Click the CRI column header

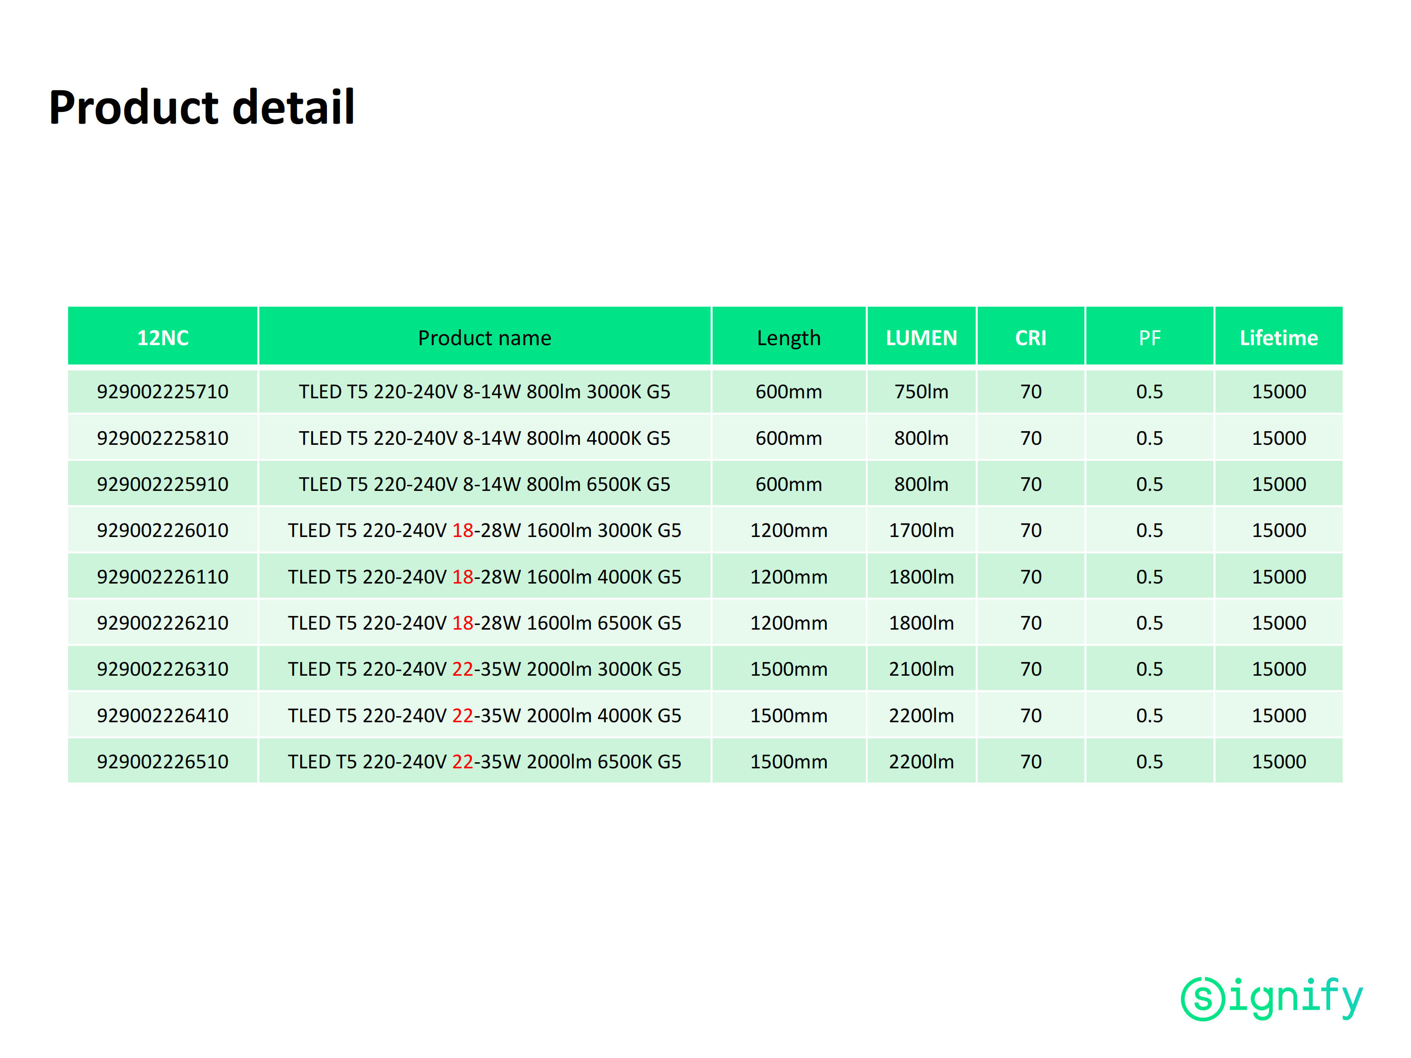[1030, 337]
